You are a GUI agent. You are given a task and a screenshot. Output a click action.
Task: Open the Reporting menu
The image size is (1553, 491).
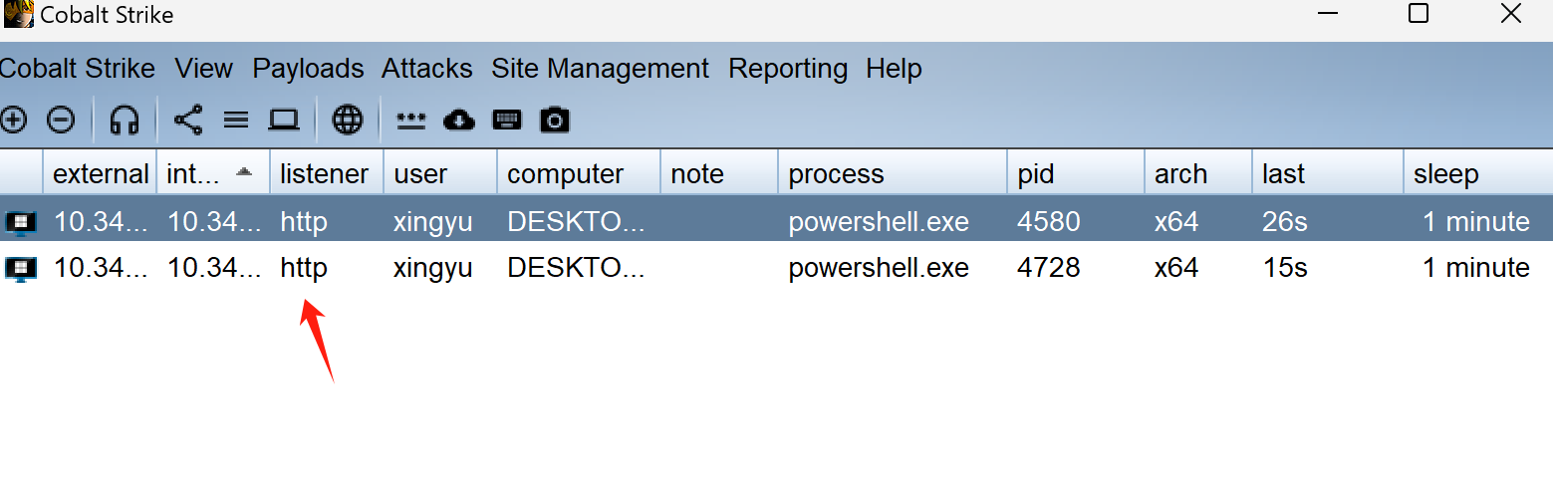tap(788, 69)
